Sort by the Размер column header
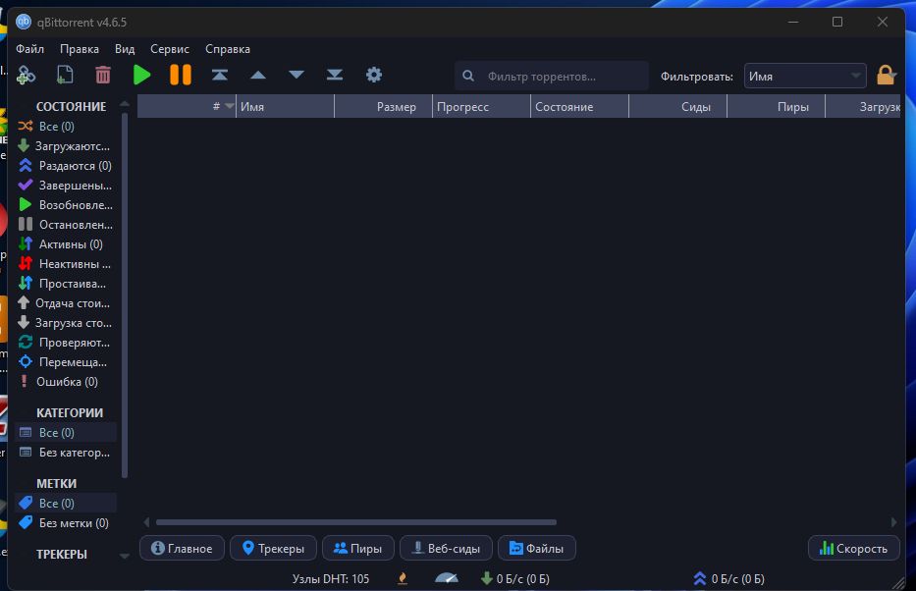 383,106
